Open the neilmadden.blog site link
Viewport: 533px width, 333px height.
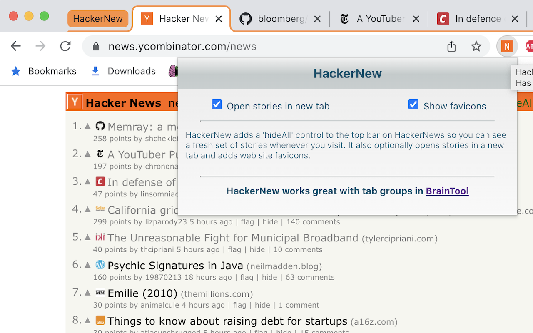click(x=284, y=266)
